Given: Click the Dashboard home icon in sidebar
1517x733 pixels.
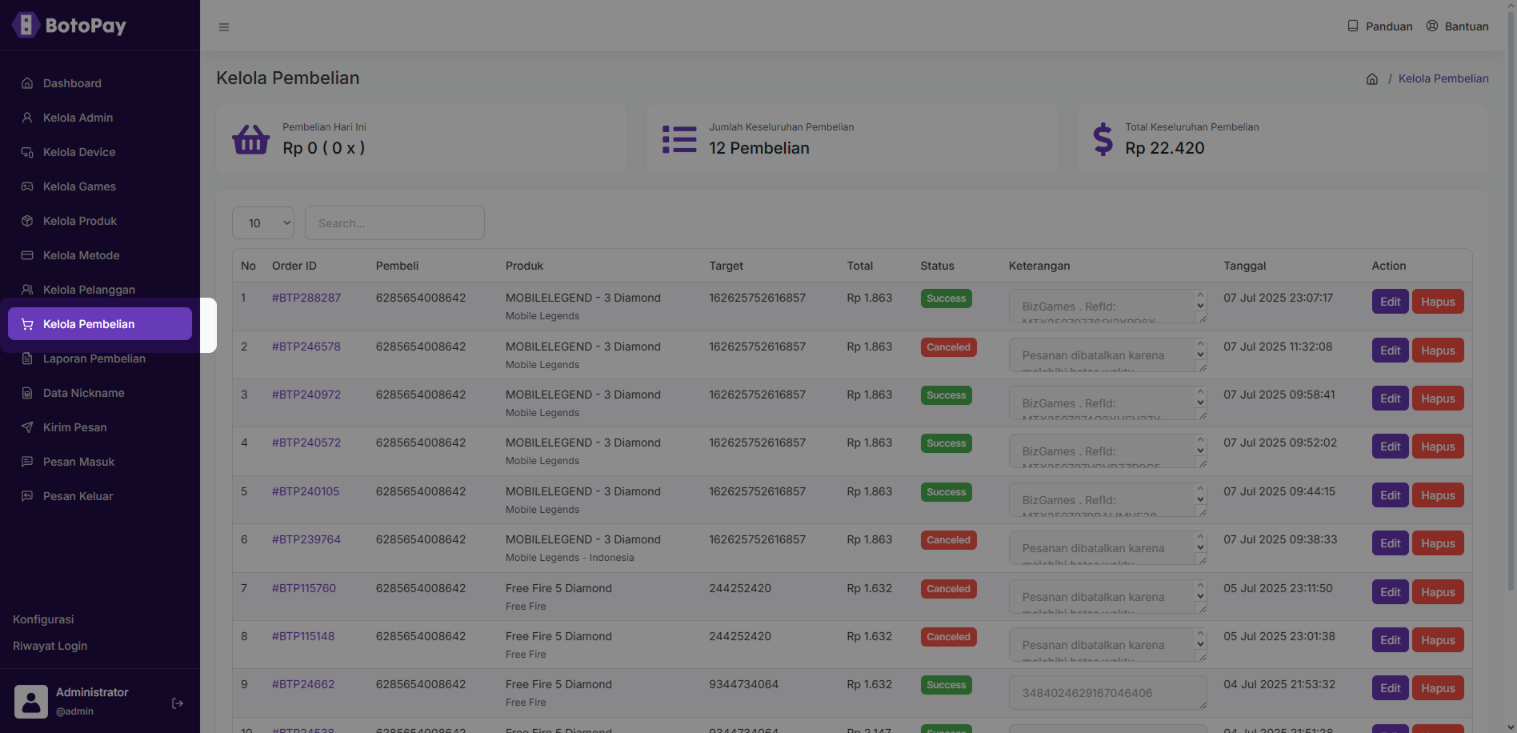Looking at the screenshot, I should point(27,83).
